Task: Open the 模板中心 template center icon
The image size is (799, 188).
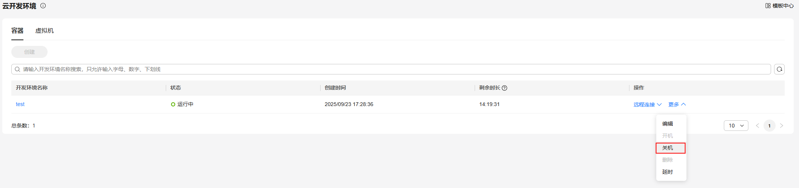Action: click(768, 6)
